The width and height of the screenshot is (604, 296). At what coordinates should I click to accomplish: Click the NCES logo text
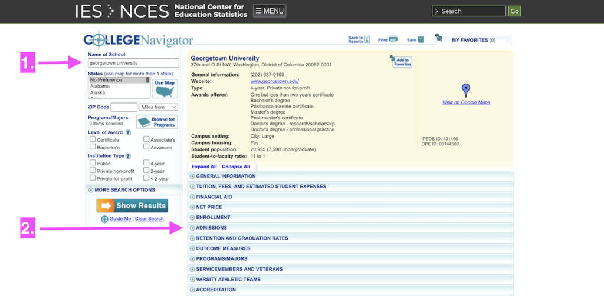point(144,11)
